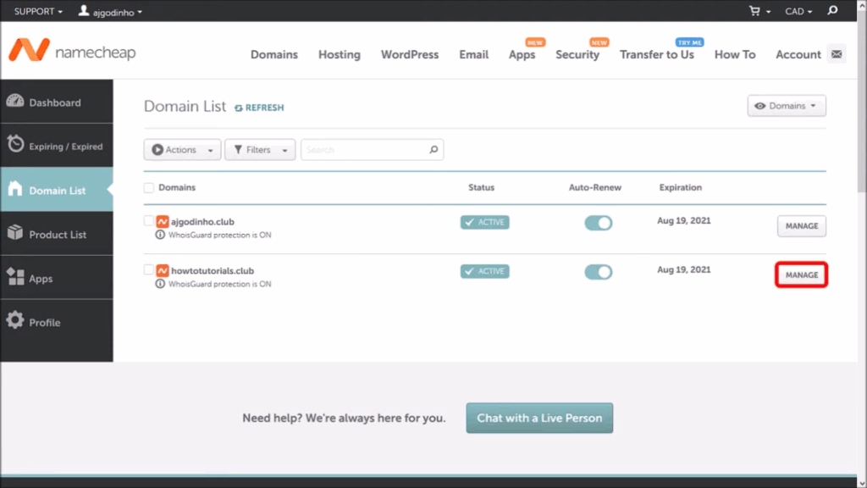Open Dashboard from the sidebar
The height and width of the screenshot is (488, 867).
pyautogui.click(x=56, y=103)
